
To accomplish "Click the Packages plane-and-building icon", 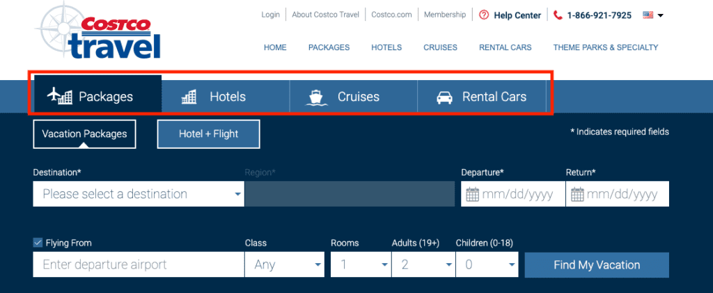I will pos(60,96).
